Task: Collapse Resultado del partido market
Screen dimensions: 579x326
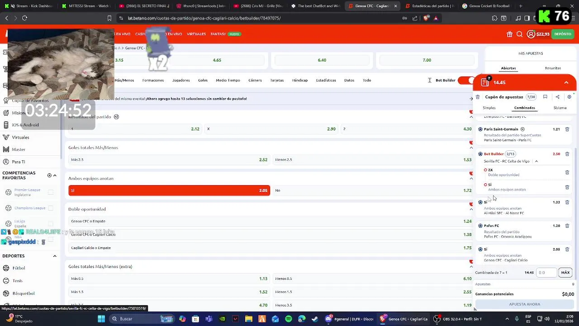Action: [x=471, y=117]
